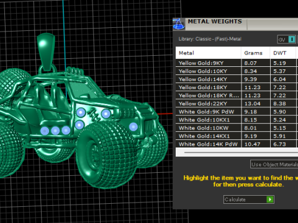Toggle the GV switch
This screenshot has height=223, width=298.
pyautogui.click(x=287, y=39)
